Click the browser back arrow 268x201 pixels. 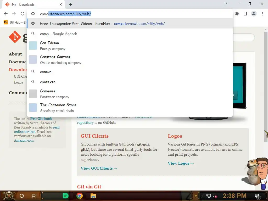click(6, 14)
